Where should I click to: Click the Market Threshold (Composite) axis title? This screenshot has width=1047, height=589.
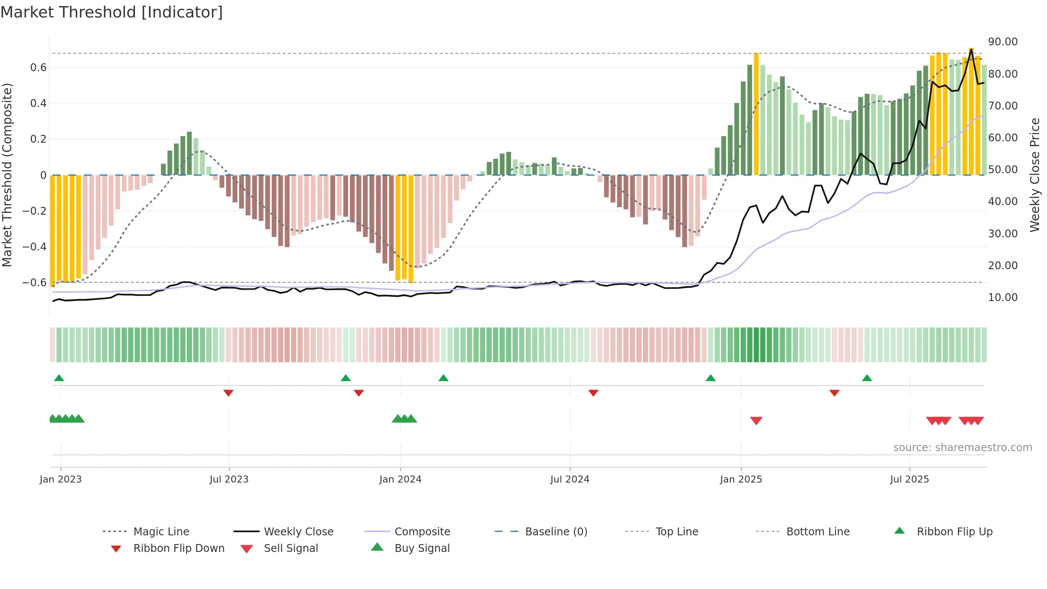pos(7,175)
